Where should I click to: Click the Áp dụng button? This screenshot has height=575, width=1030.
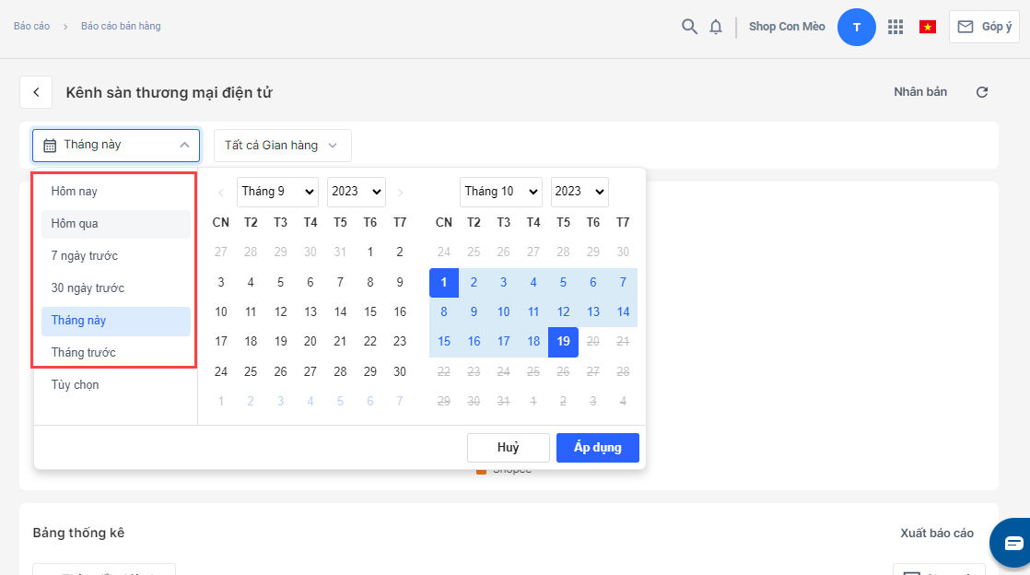[597, 448]
